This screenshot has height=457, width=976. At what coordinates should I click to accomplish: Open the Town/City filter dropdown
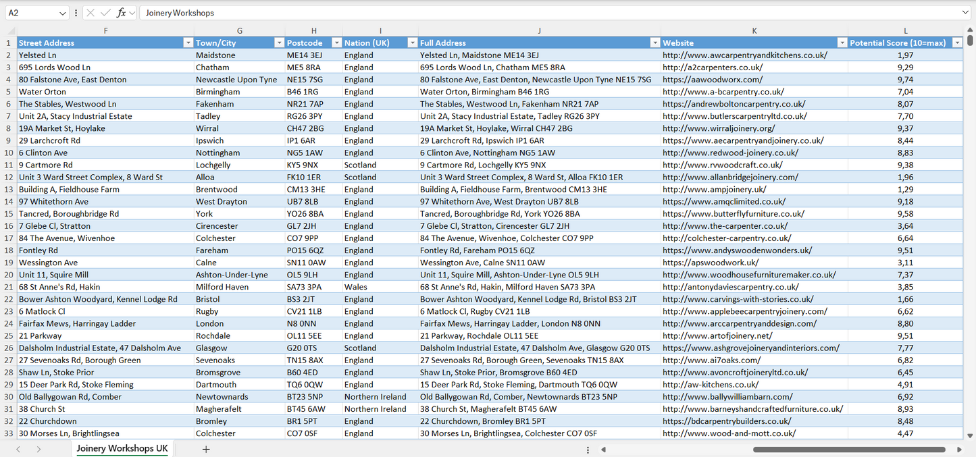(x=278, y=43)
